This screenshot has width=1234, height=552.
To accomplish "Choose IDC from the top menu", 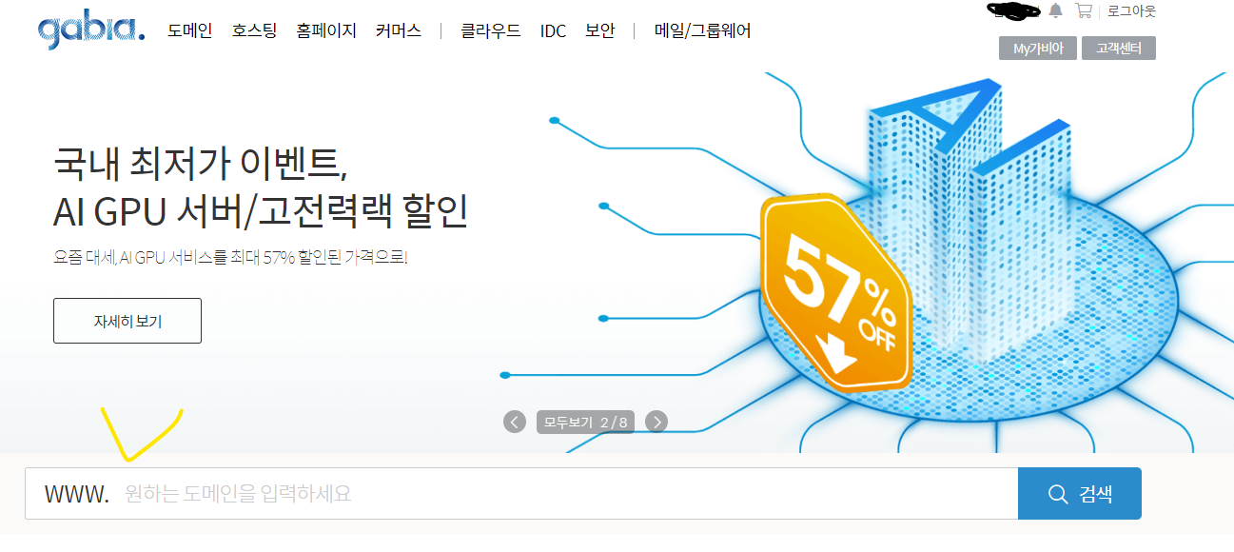I will 553,30.
